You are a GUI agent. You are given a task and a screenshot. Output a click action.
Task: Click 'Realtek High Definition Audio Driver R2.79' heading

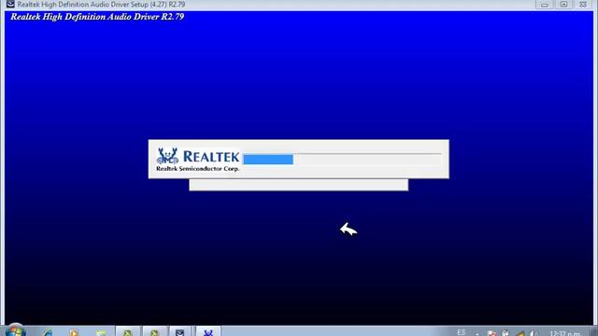click(x=97, y=17)
